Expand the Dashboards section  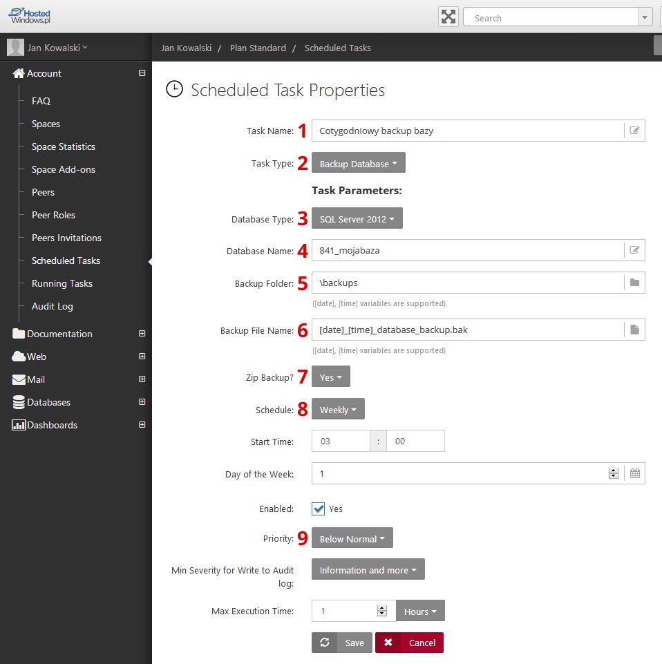pos(142,425)
